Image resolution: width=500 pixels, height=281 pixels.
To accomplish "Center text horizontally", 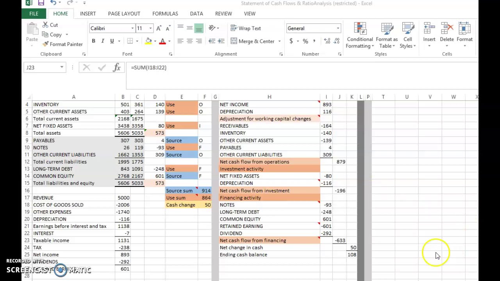I will click(189, 41).
